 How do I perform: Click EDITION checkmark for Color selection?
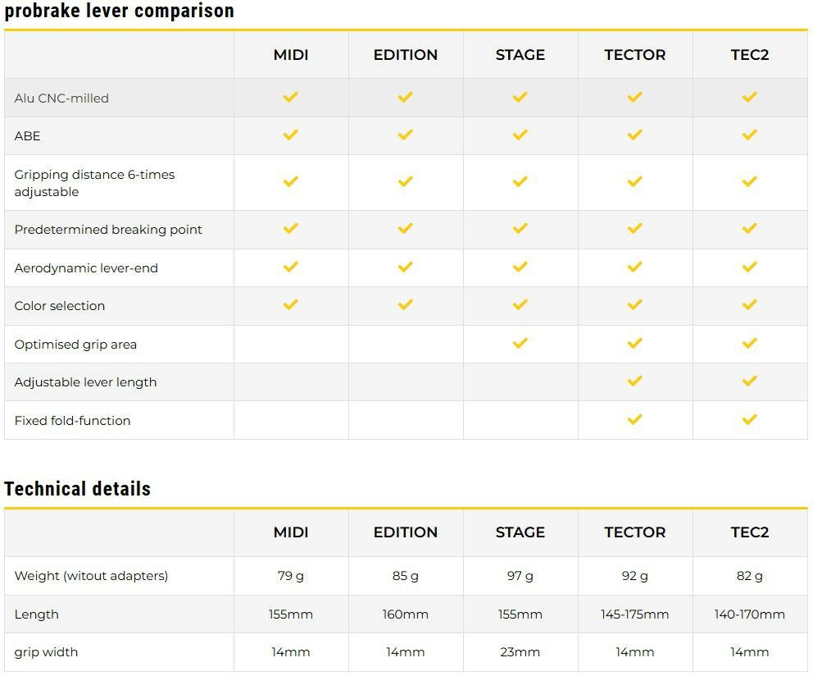(x=405, y=305)
